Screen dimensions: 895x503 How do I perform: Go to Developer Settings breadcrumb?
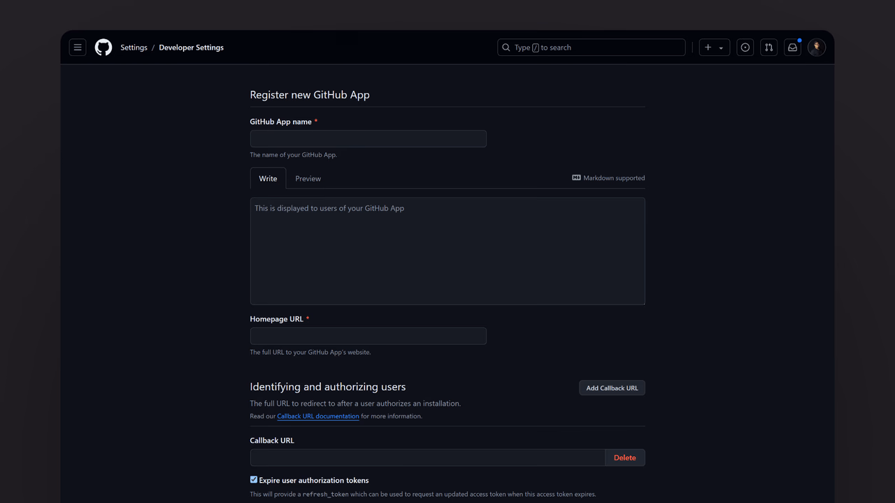(191, 48)
